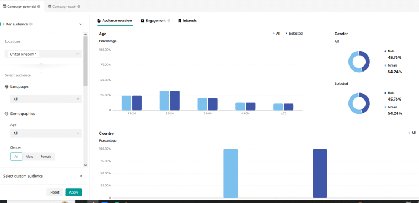Click the light blue 35-44 age bar
Screen dimensions: 419x203
click(202, 105)
